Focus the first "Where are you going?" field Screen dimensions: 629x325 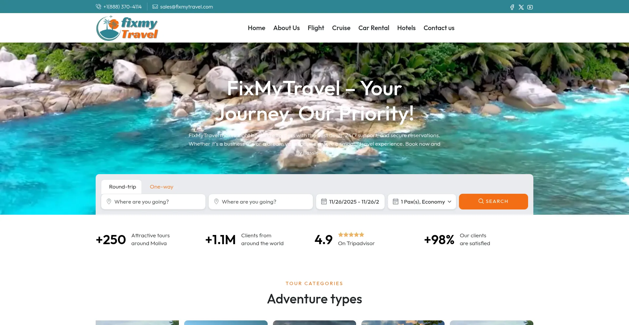pyautogui.click(x=153, y=202)
